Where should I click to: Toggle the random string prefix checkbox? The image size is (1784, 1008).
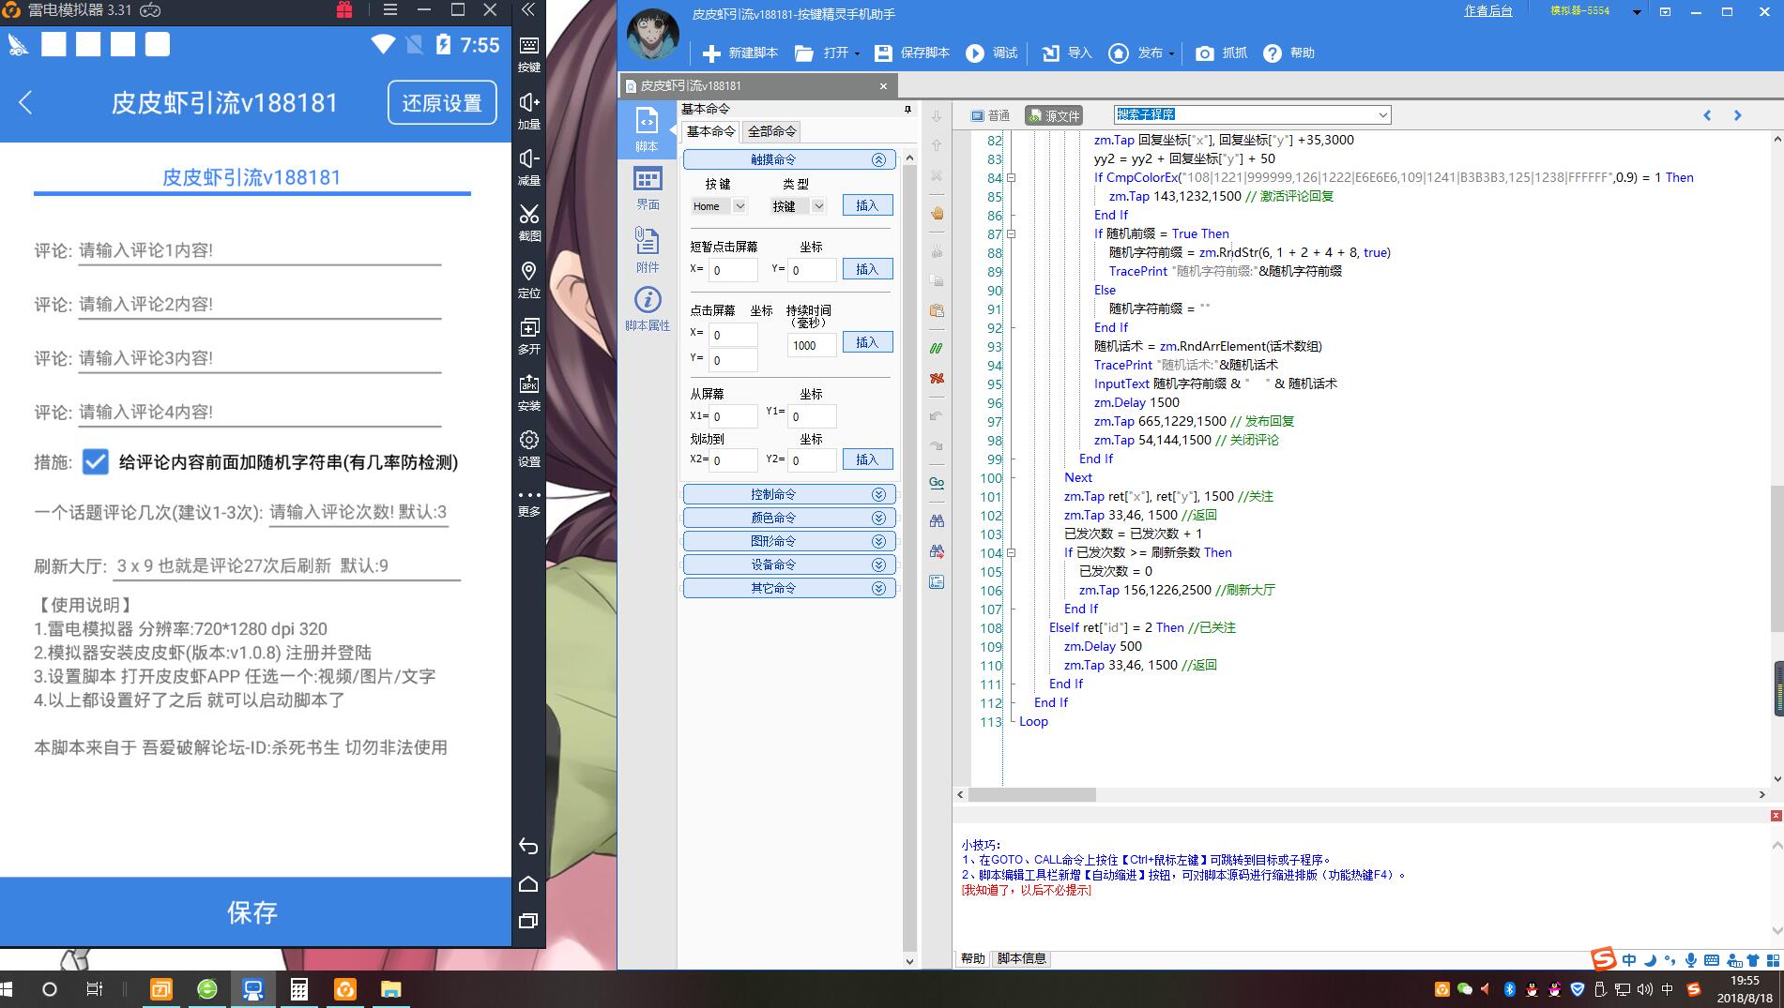95,461
